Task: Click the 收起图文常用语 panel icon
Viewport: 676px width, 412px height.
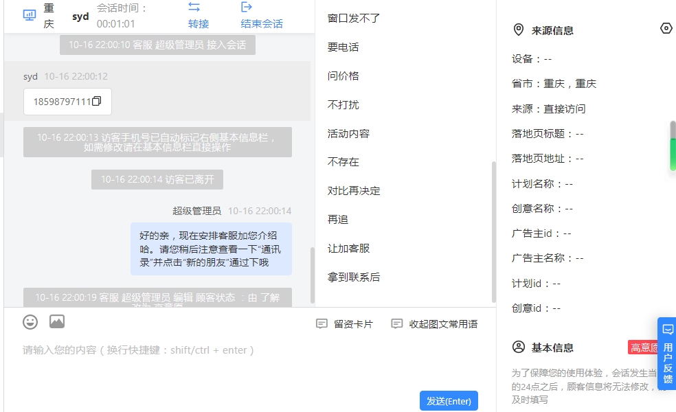Action: [x=396, y=323]
